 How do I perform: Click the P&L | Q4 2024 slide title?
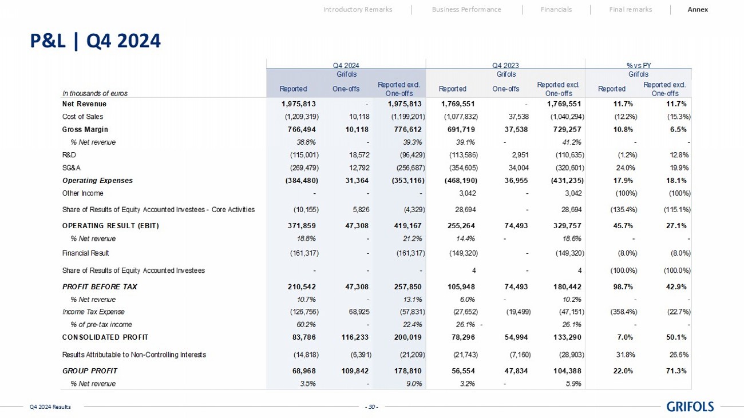[95, 41]
